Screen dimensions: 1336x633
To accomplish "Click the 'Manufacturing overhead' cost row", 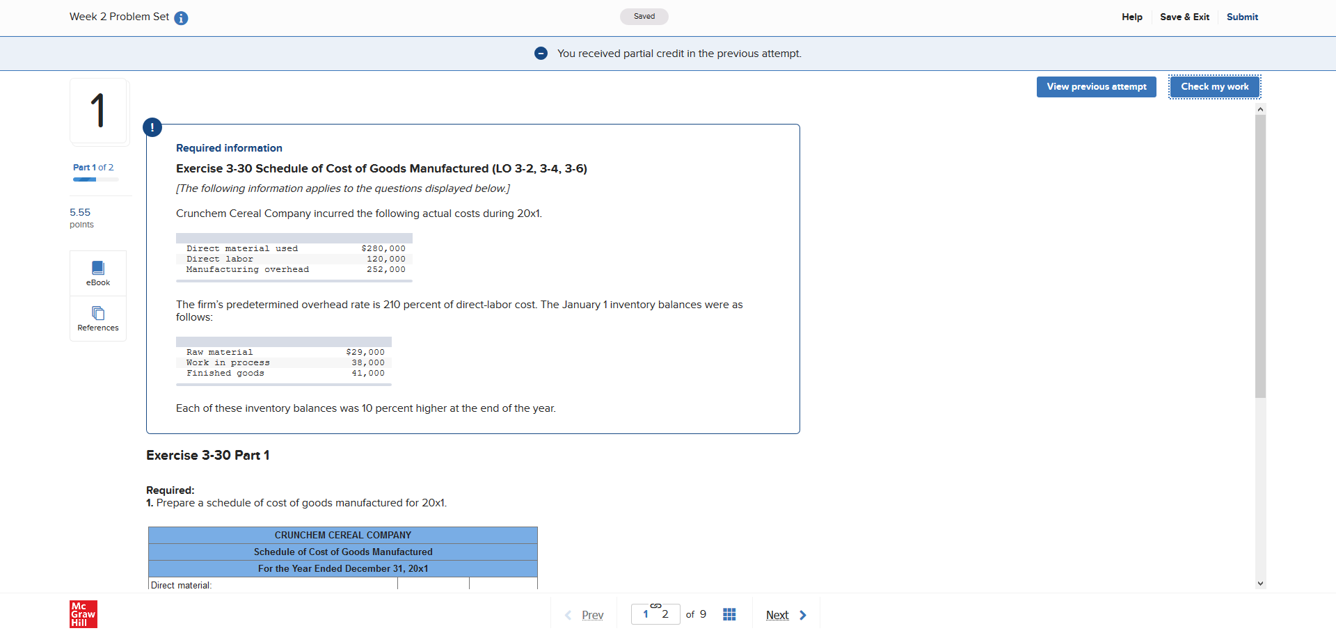I will 294,270.
